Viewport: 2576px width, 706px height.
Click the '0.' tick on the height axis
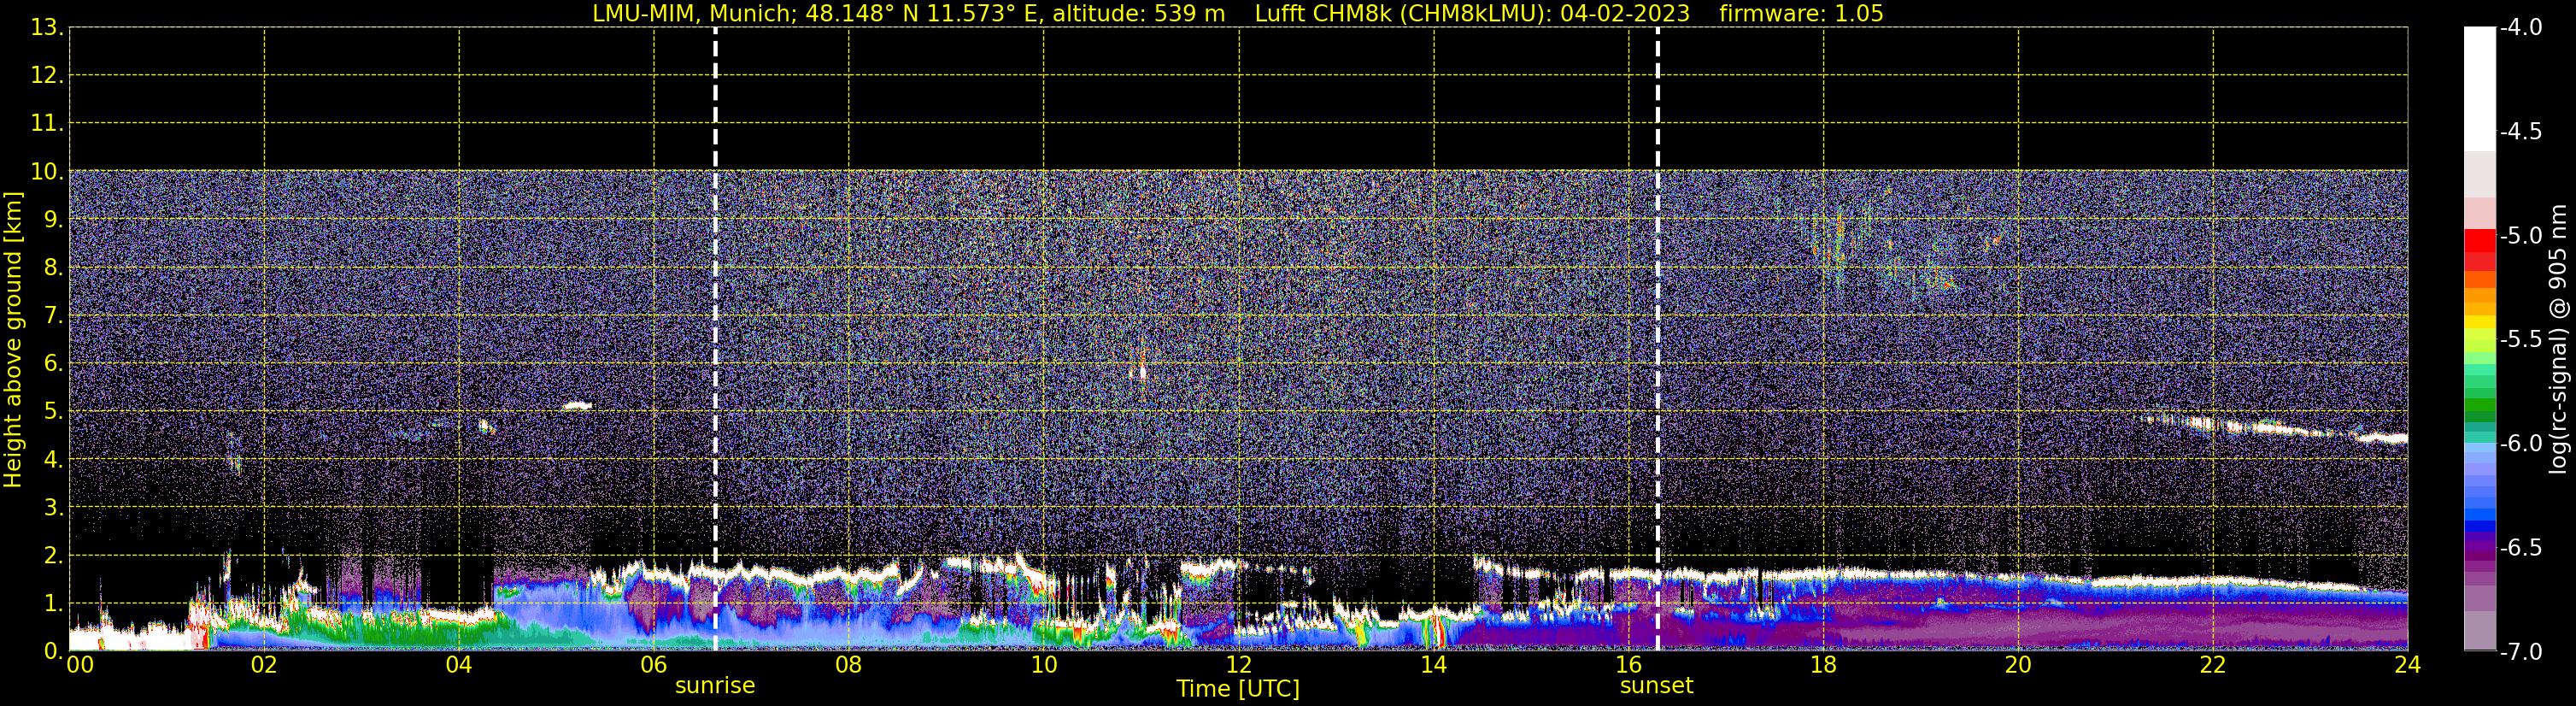53,652
